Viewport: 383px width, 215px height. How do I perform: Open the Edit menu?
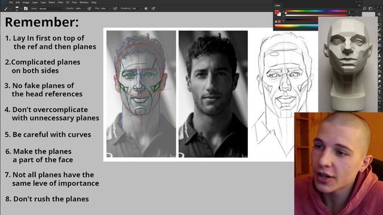click(18, 2)
